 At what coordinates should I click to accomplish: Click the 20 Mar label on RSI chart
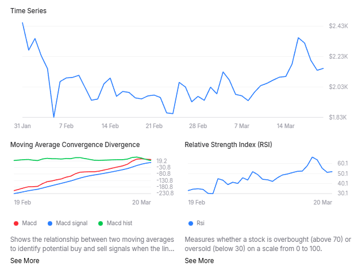click(x=323, y=202)
